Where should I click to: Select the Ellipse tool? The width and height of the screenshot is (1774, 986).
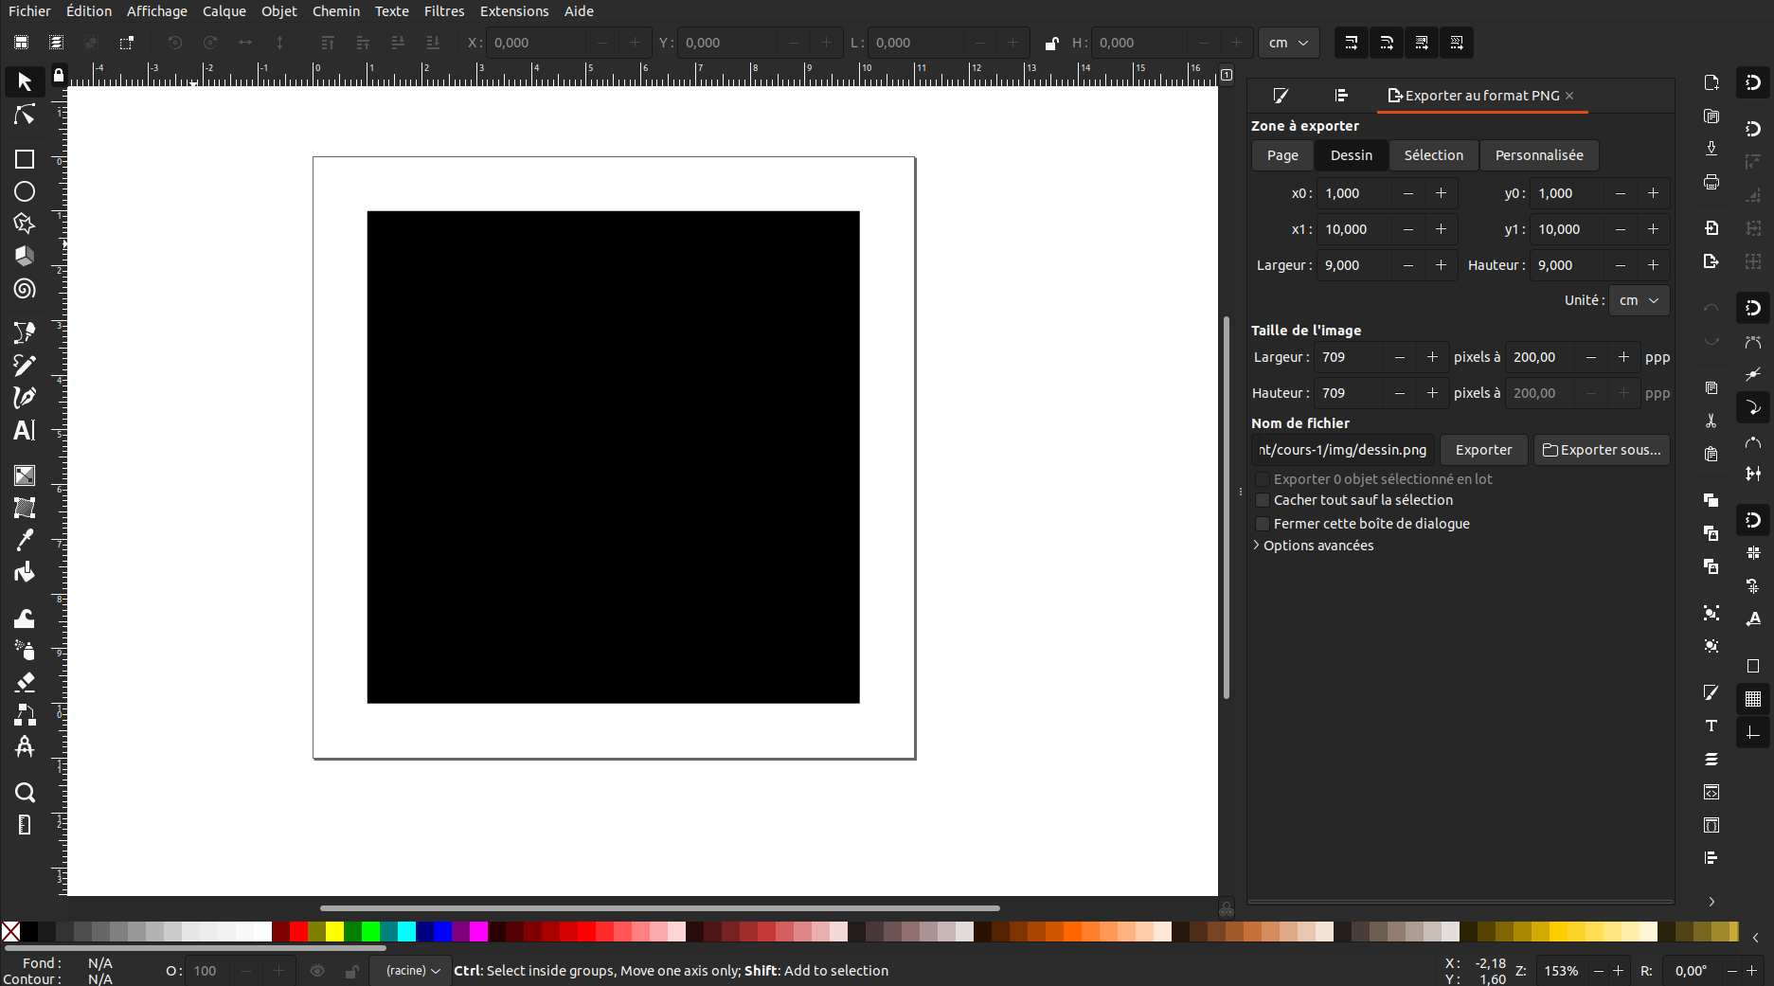coord(25,192)
